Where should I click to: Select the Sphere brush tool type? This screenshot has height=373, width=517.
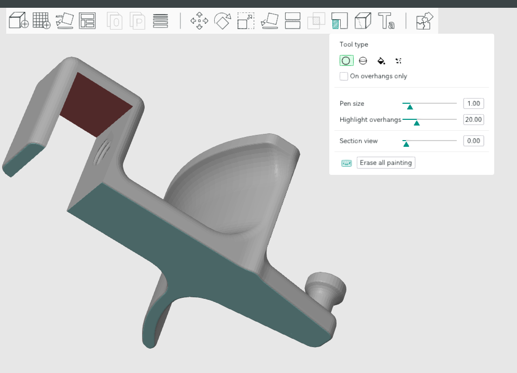pyautogui.click(x=363, y=61)
